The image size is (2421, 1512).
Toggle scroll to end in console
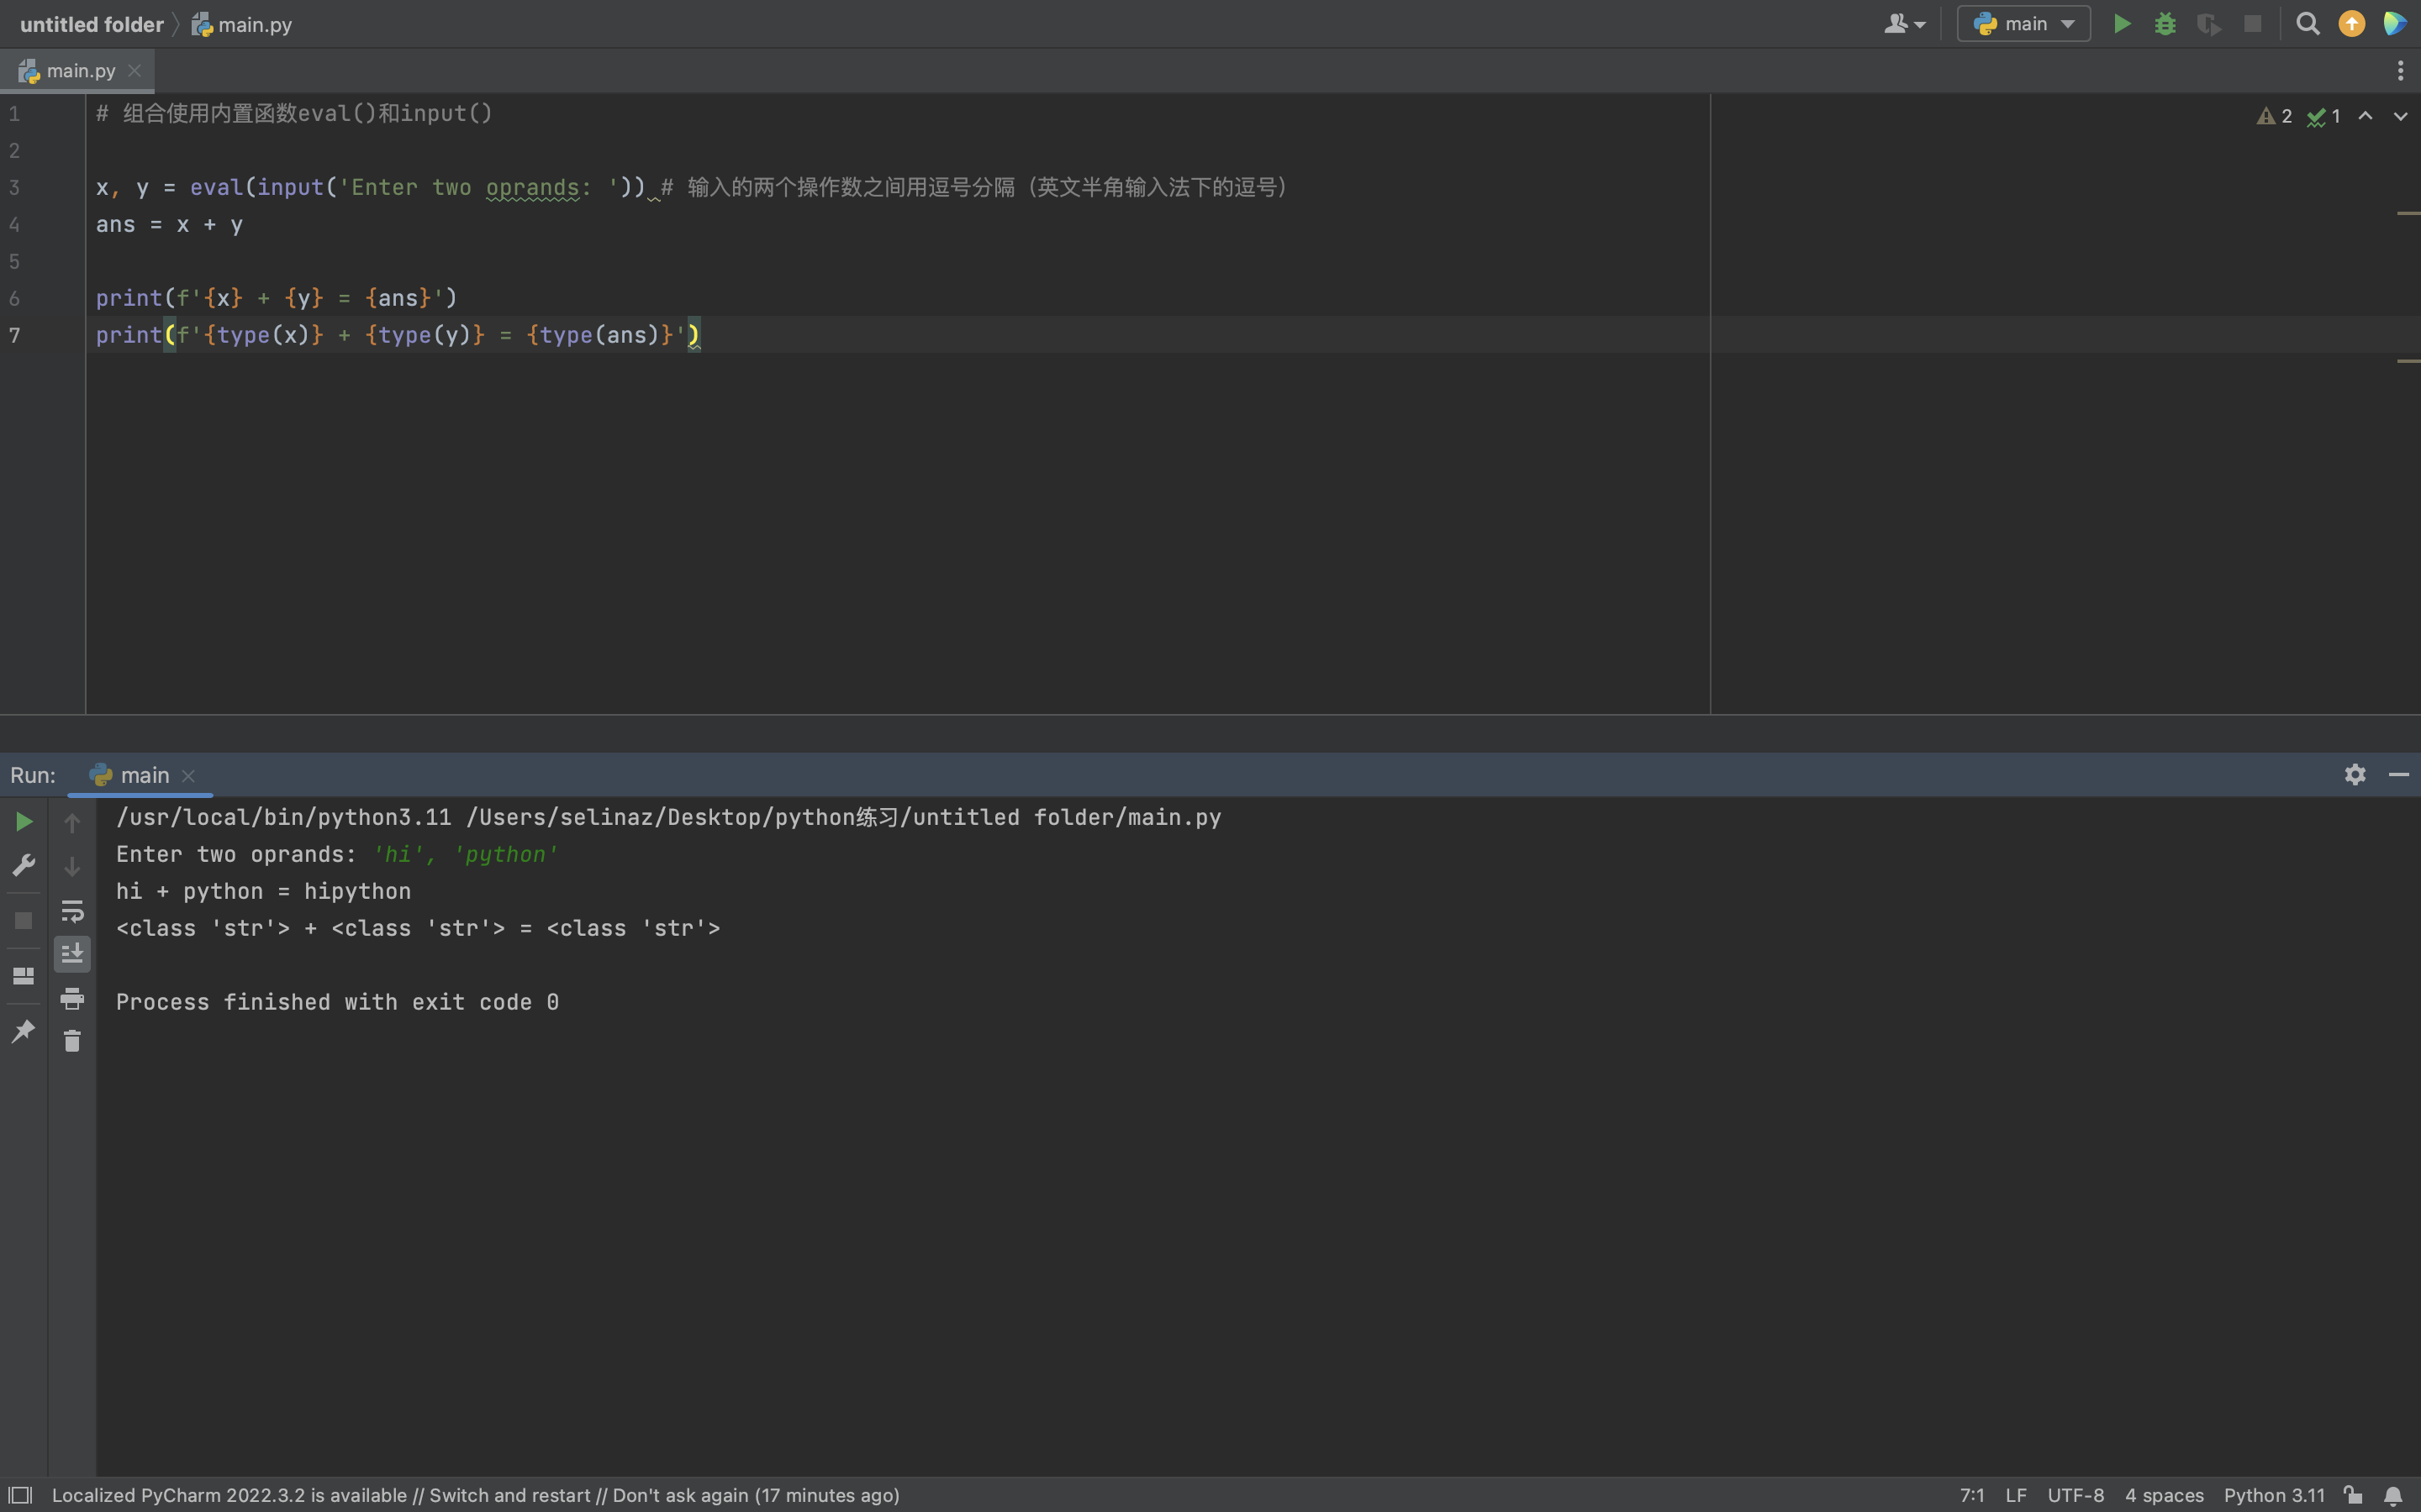point(72,954)
